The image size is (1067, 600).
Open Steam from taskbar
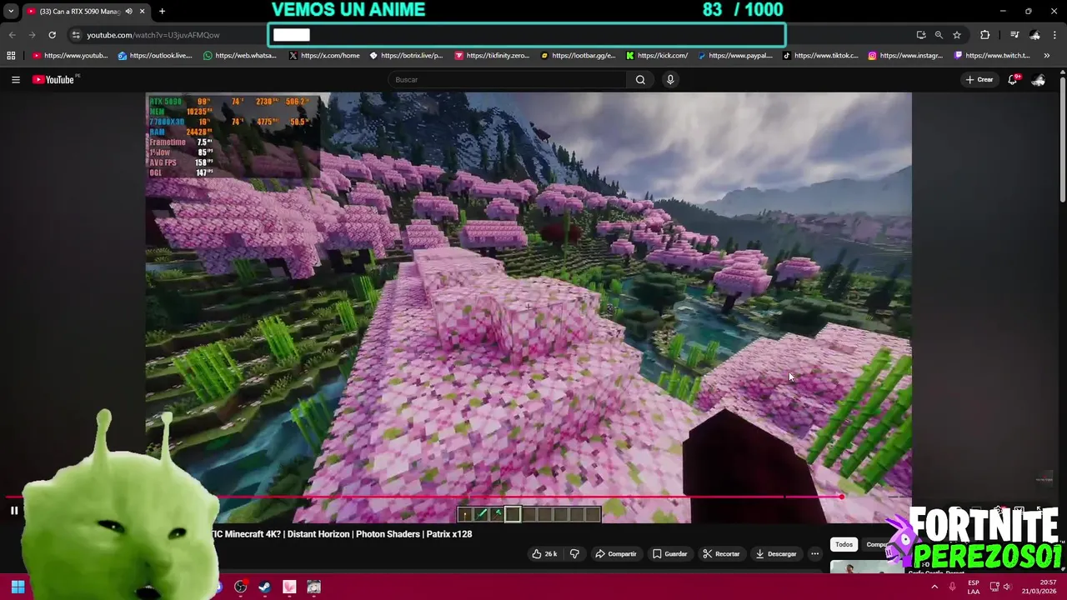click(x=264, y=587)
